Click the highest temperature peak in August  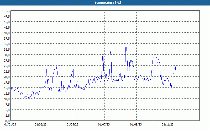(126, 47)
